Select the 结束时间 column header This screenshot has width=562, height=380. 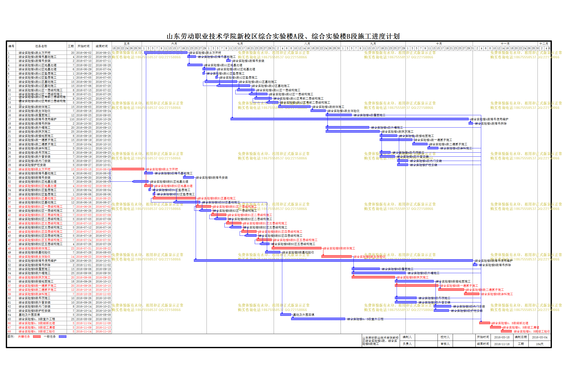click(x=102, y=46)
